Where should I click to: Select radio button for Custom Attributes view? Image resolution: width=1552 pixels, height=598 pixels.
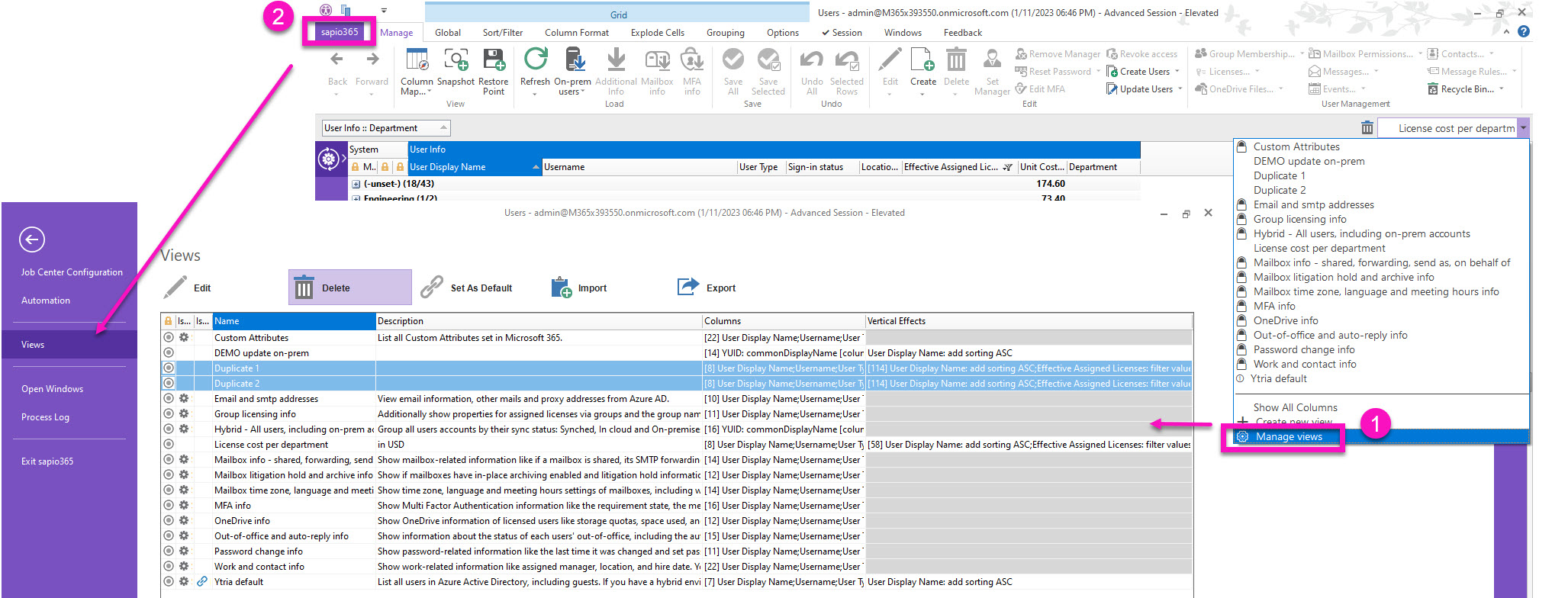[x=169, y=338]
